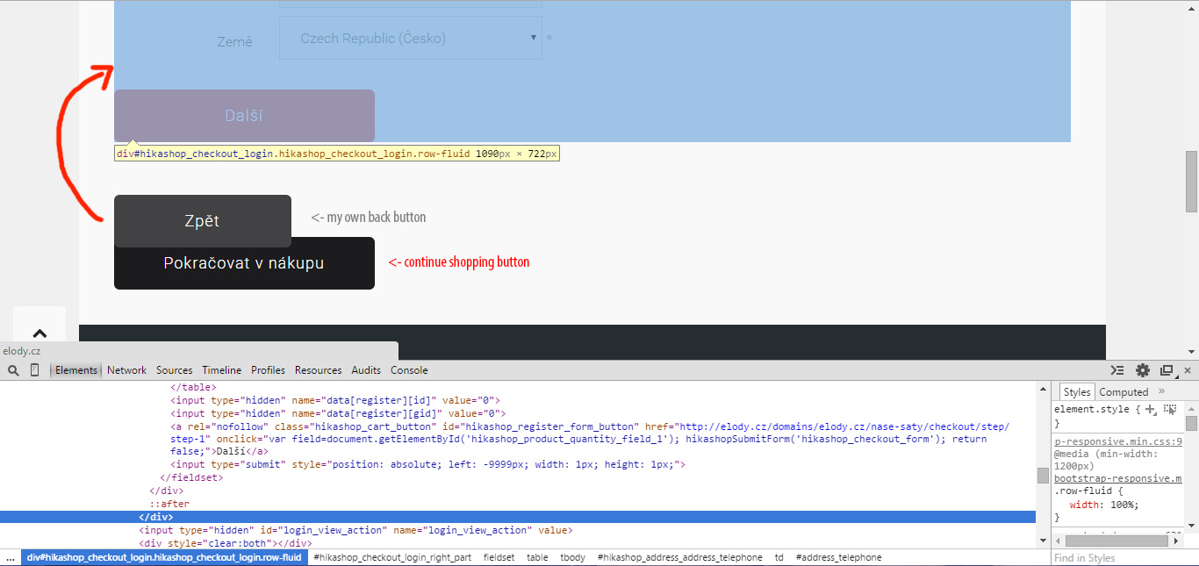
Task: Open p-responsive.min.css:9 source link
Action: click(x=1118, y=442)
